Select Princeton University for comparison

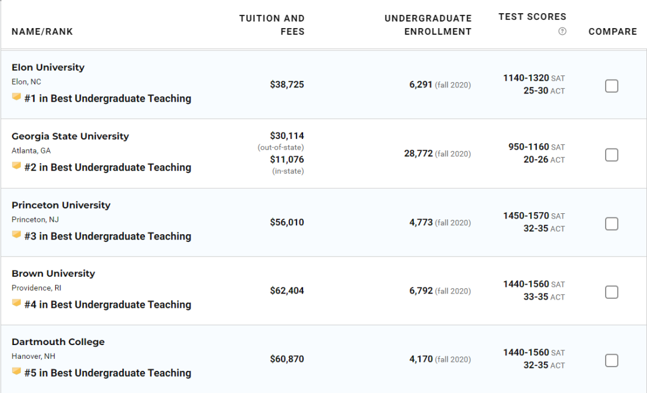[x=611, y=223]
